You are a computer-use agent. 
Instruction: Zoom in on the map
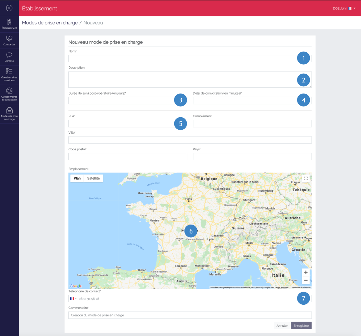306,272
